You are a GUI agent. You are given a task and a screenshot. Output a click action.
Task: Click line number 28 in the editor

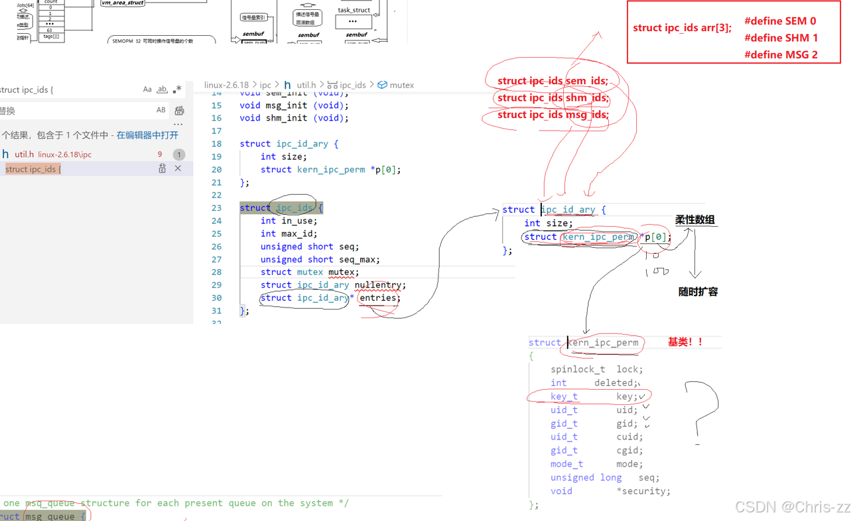(216, 272)
